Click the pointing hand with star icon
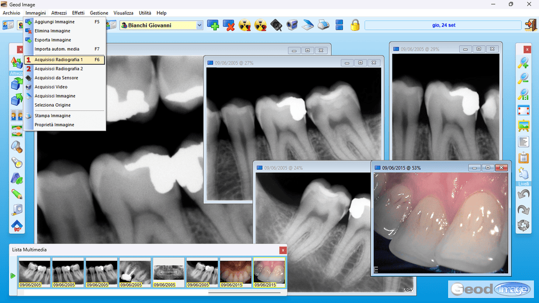This screenshot has height=303, width=539. 523,173
